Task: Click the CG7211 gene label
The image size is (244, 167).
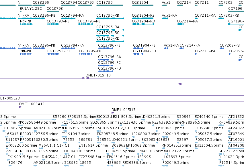Action: pyautogui.click(x=202, y=3)
